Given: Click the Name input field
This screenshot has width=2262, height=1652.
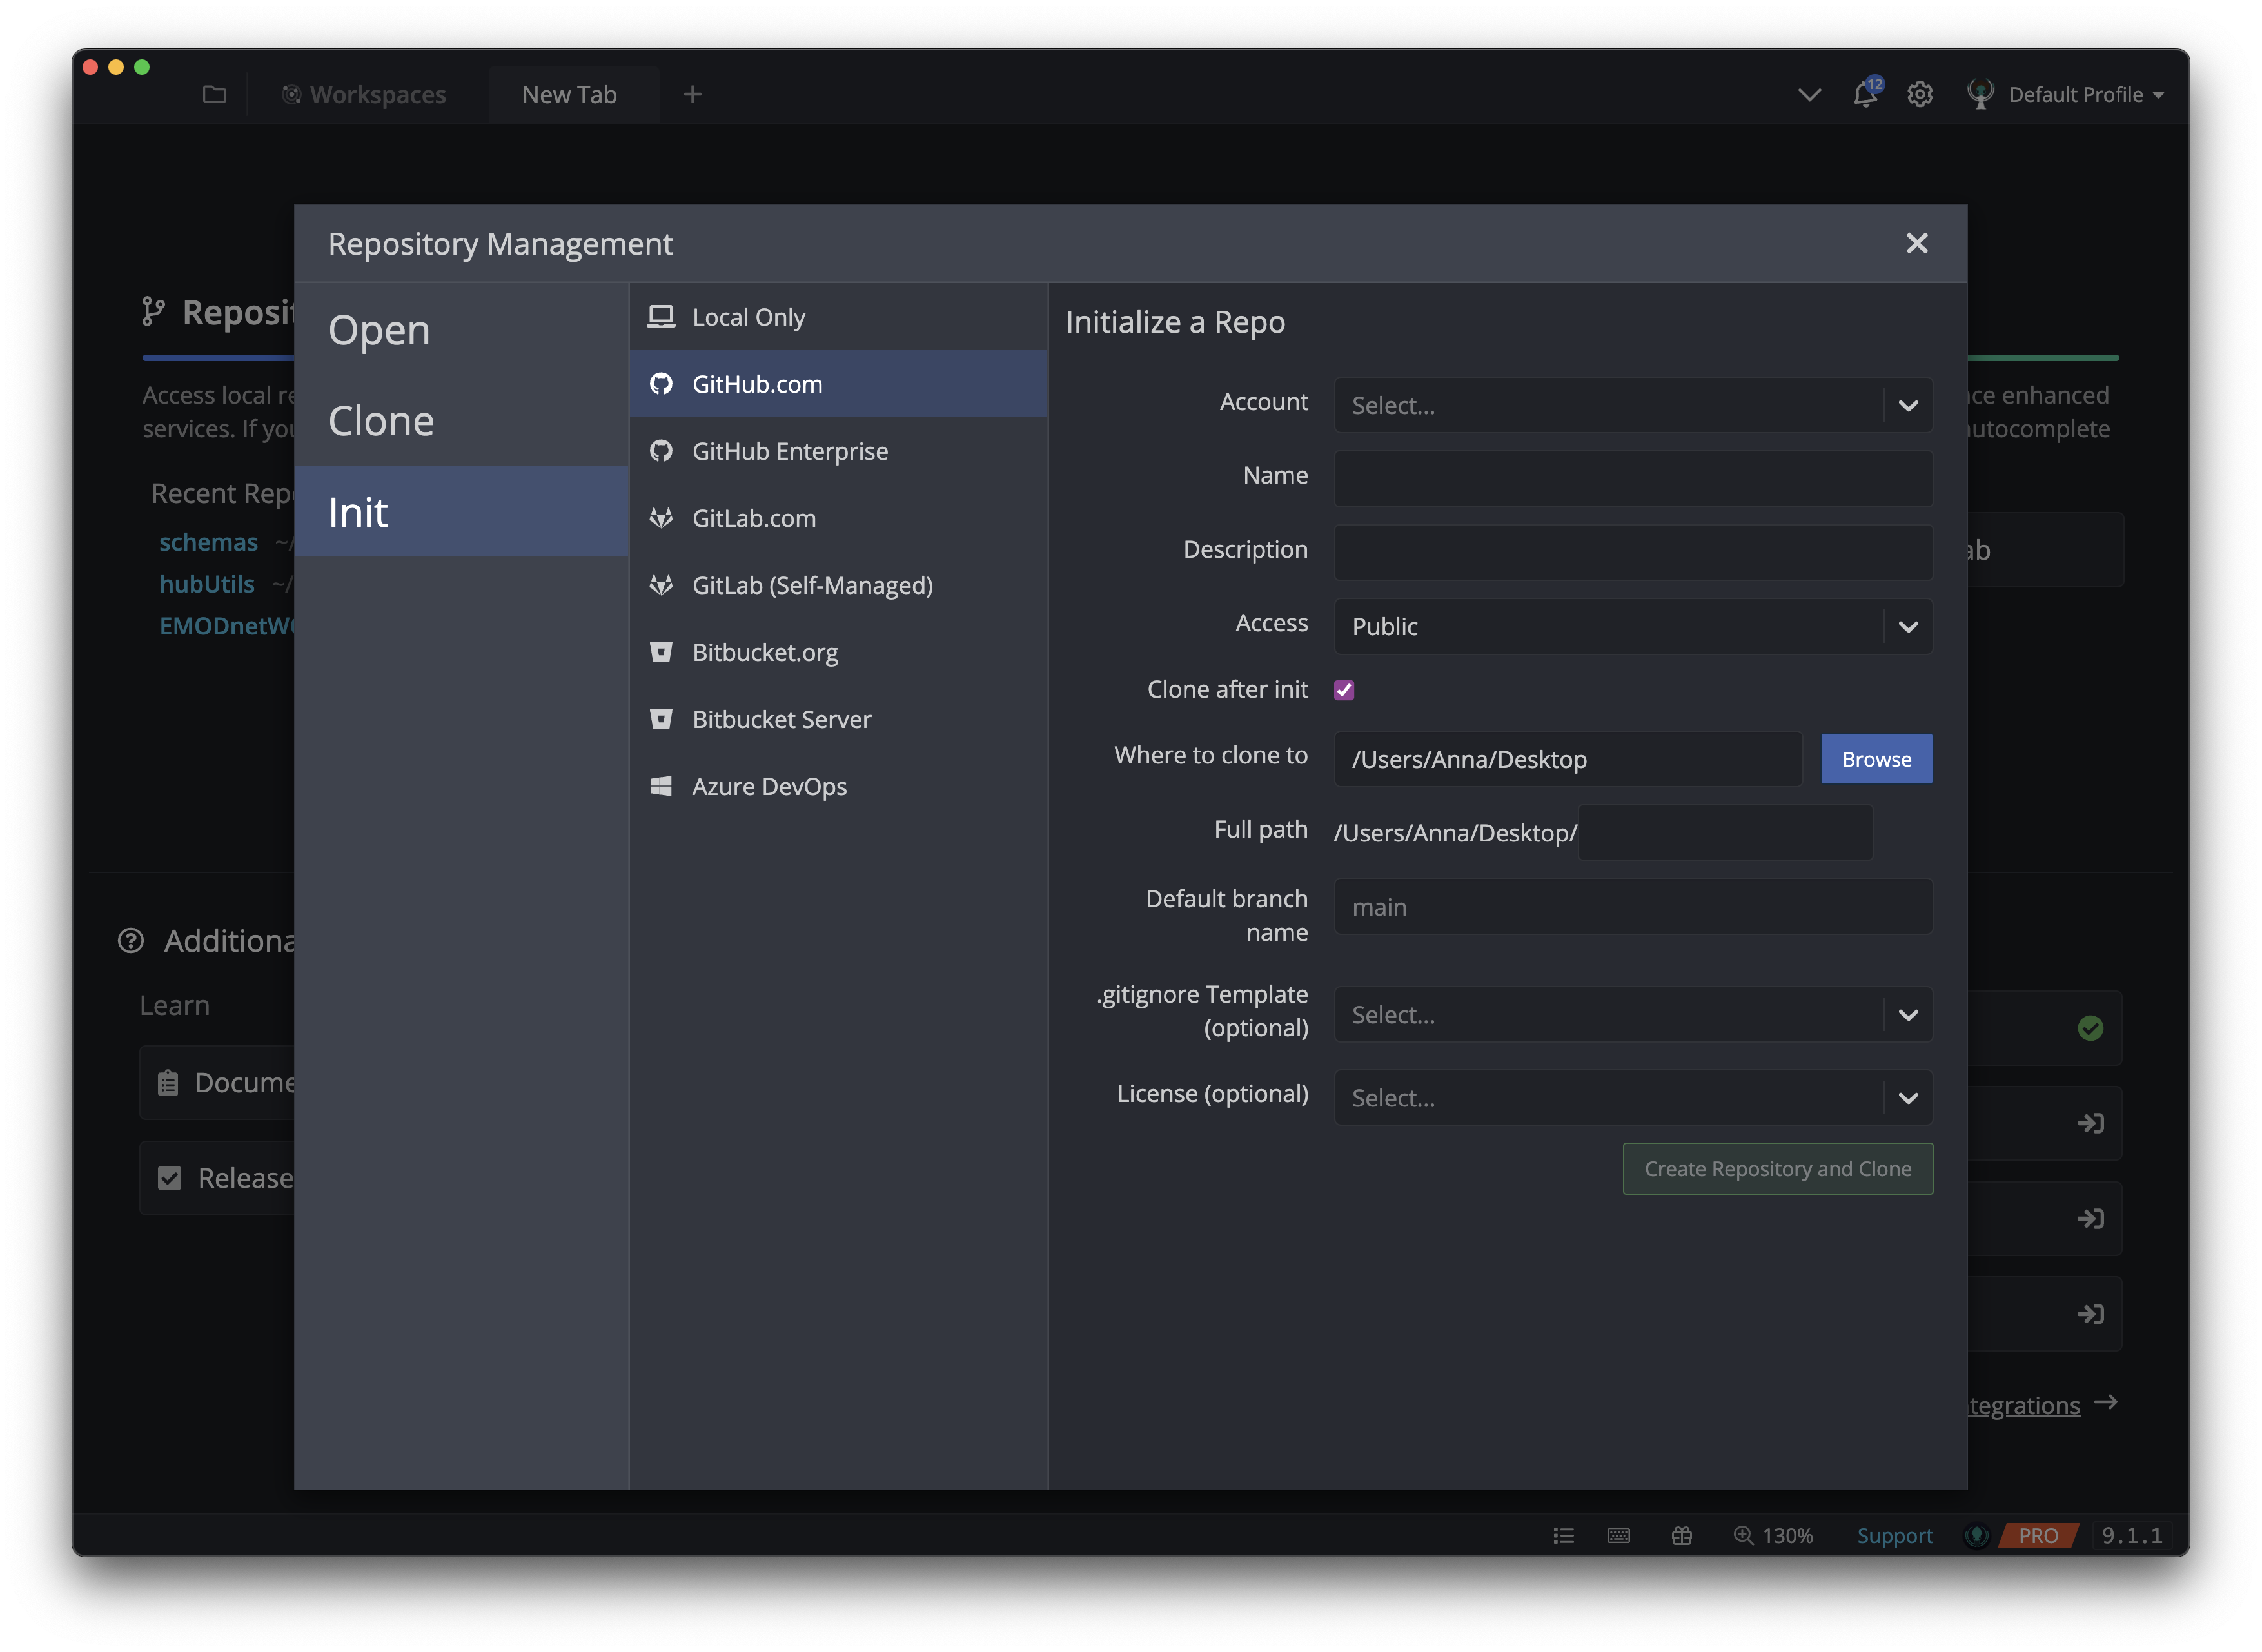Looking at the screenshot, I should pyautogui.click(x=1632, y=478).
